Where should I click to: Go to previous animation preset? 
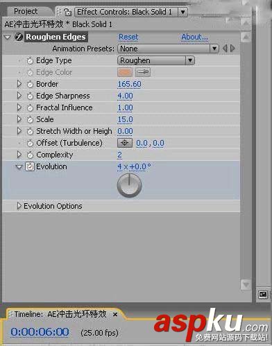tap(225, 49)
